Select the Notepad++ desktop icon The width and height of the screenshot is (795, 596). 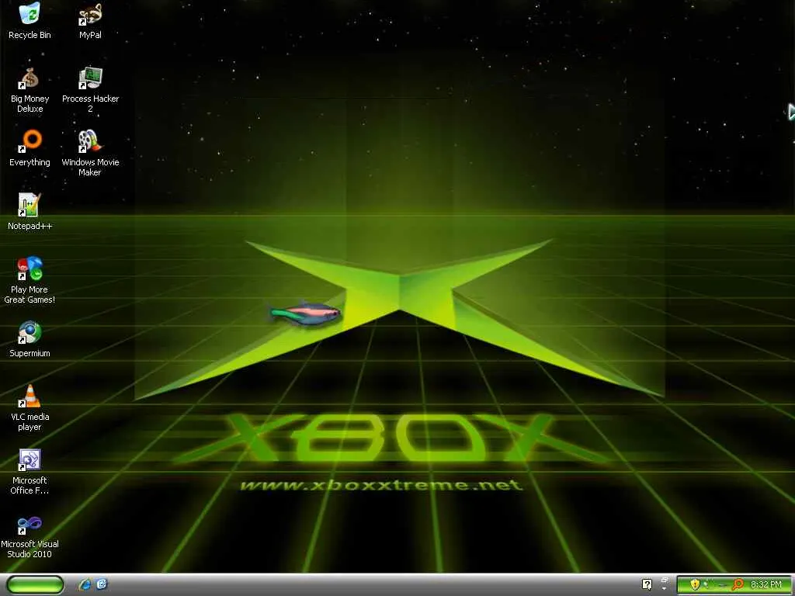[x=30, y=213]
